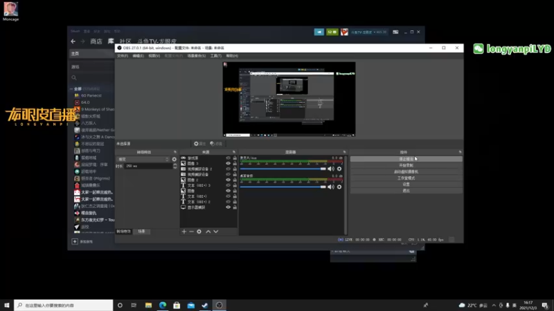
Task: Open source 属性 properties gear button
Action: click(199, 144)
